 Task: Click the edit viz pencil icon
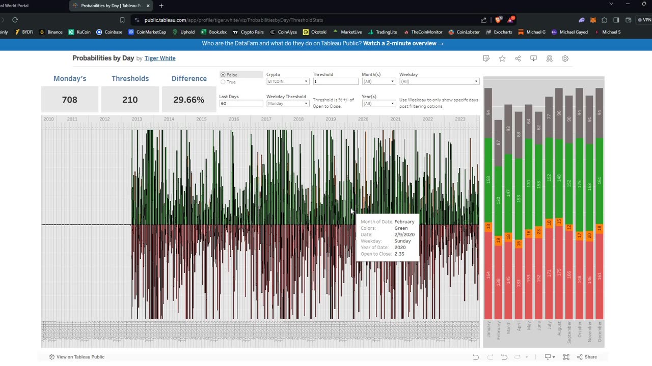486,58
